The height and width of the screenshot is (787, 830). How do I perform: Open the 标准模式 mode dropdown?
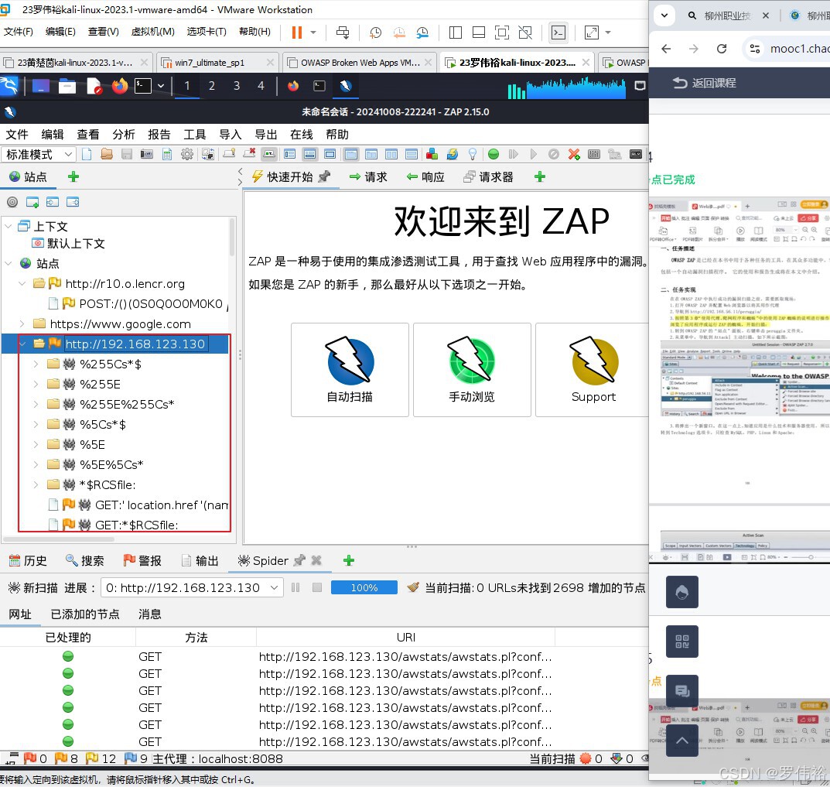coord(39,154)
